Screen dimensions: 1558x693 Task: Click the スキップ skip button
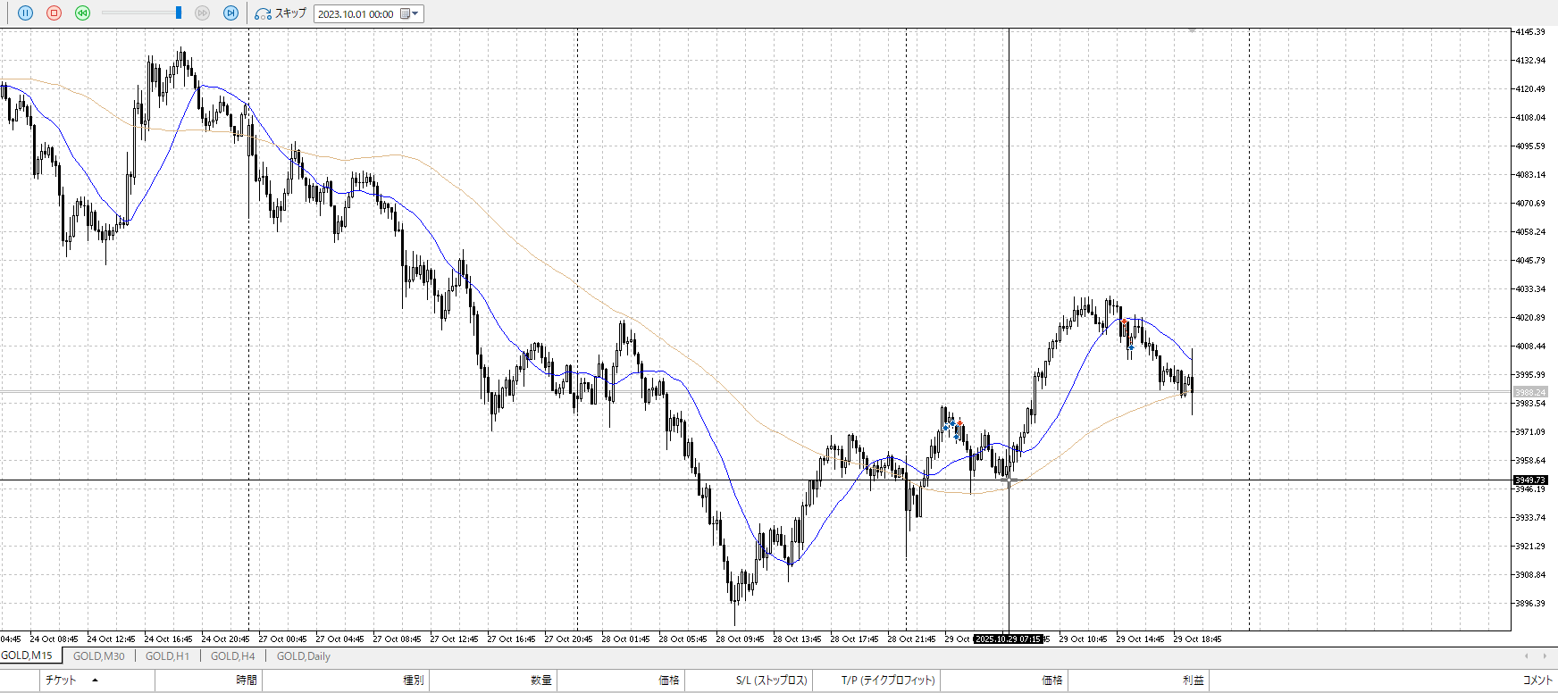point(281,13)
